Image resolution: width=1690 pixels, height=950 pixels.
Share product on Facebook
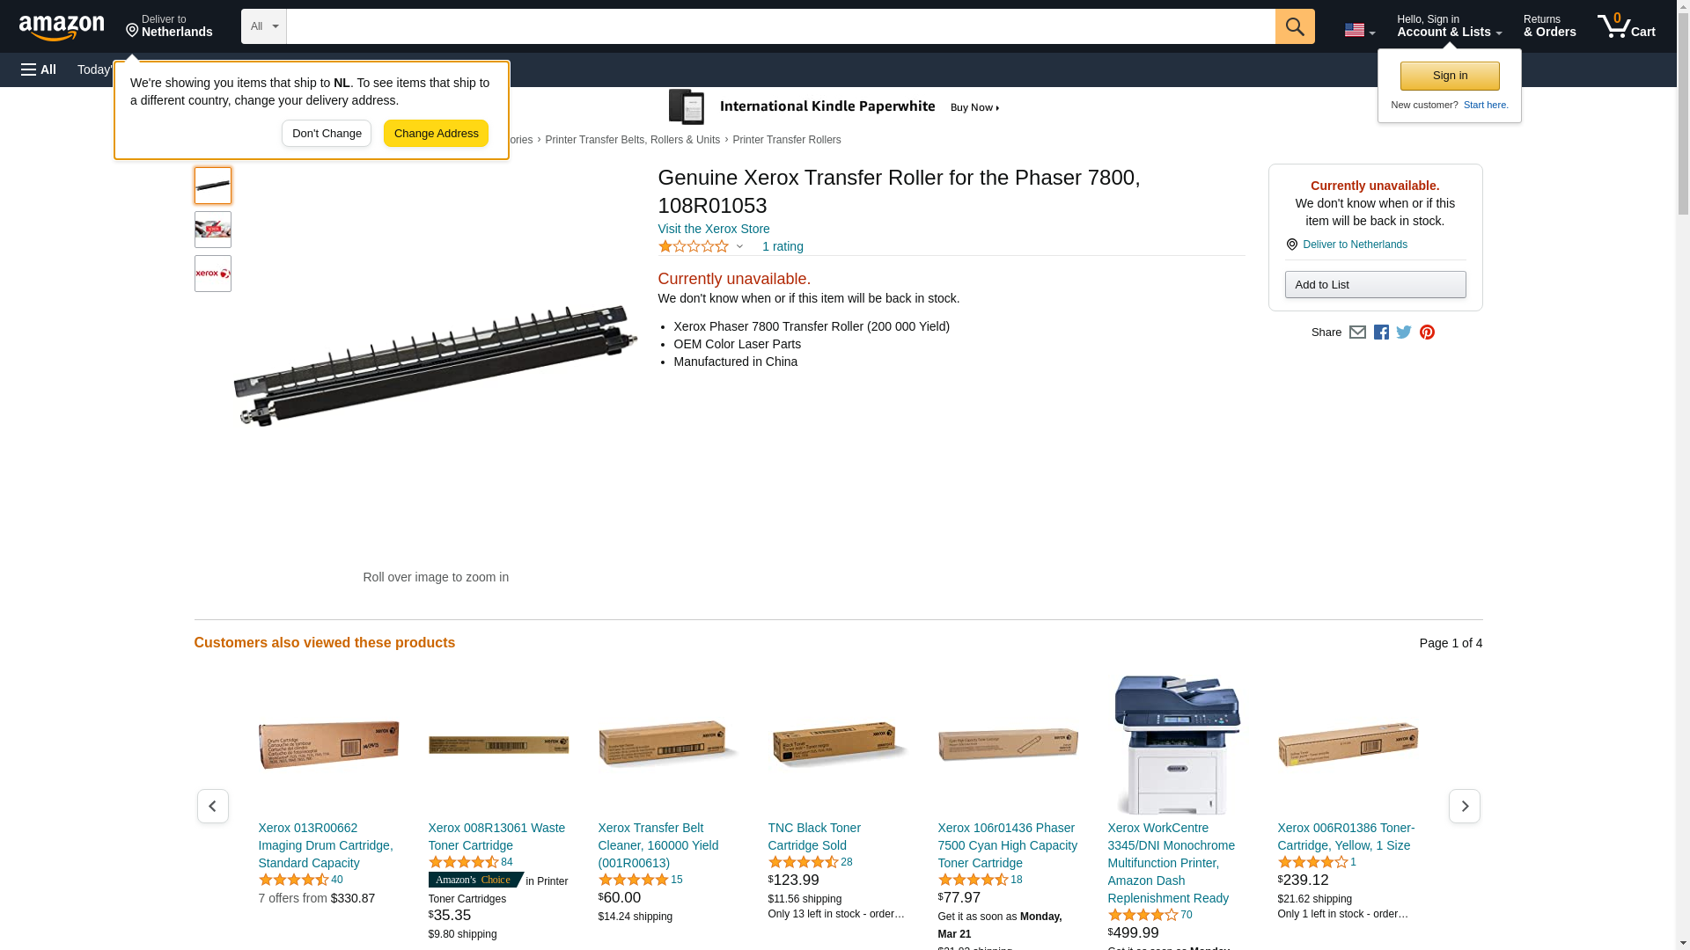pyautogui.click(x=1381, y=332)
